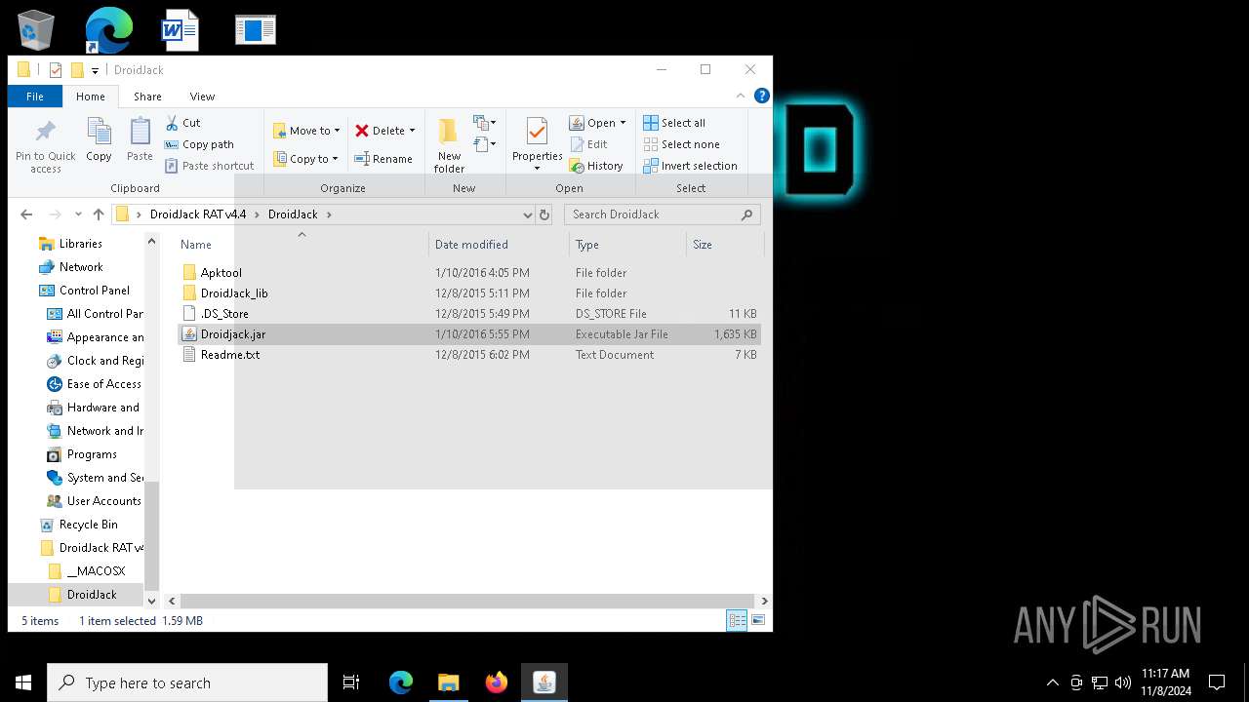Click the Search DroidJack field
The height and width of the screenshot is (702, 1249).
click(663, 214)
